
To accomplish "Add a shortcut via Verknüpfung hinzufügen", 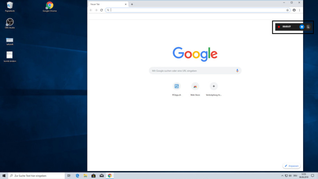I will click(213, 89).
